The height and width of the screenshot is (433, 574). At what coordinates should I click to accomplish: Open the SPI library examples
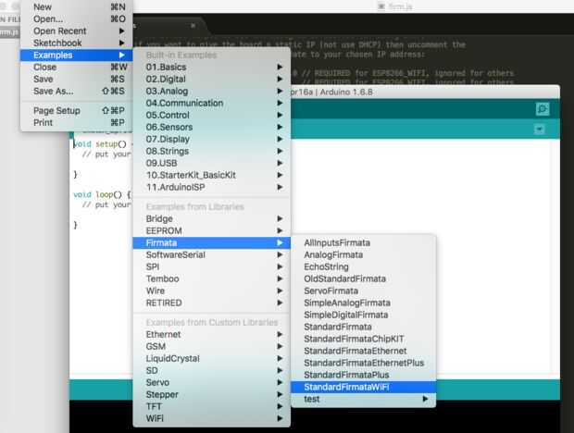(212, 266)
